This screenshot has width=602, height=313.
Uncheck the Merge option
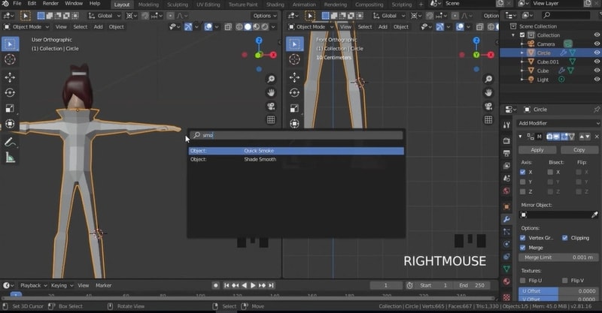click(524, 247)
